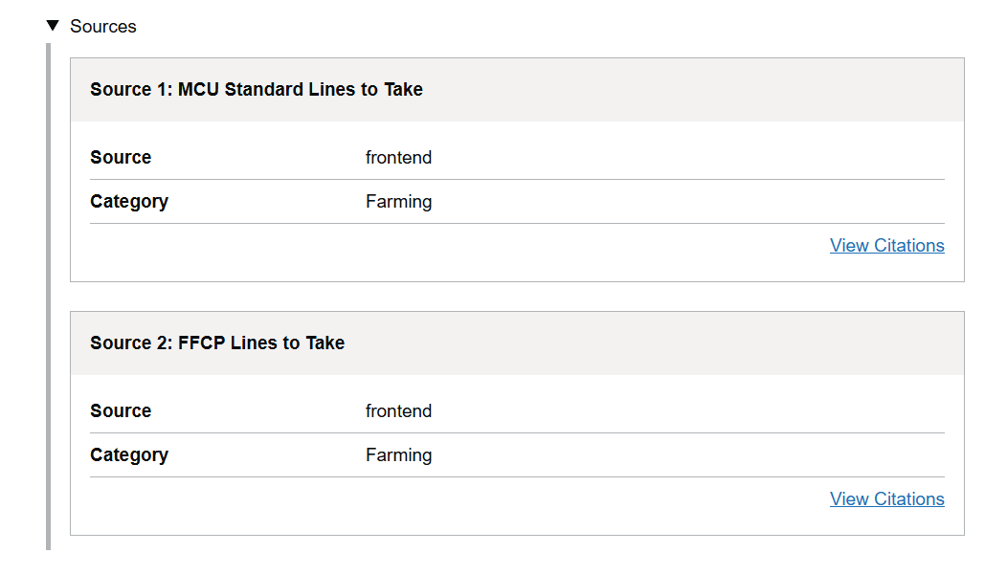Click the Category label in Source 1 card
The image size is (1007, 575).
tap(129, 202)
